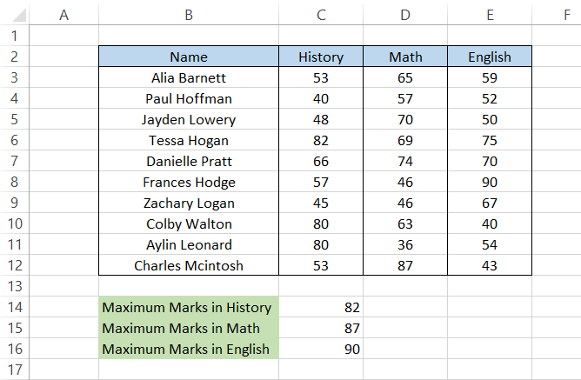Screen dimensions: 581x380
Task: Select row 17 header
Action: tap(15, 370)
